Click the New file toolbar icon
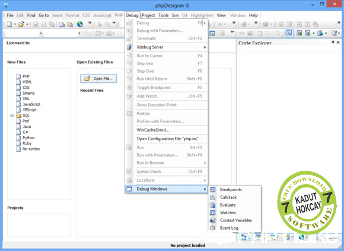This screenshot has width=344, height=251. tap(9, 24)
